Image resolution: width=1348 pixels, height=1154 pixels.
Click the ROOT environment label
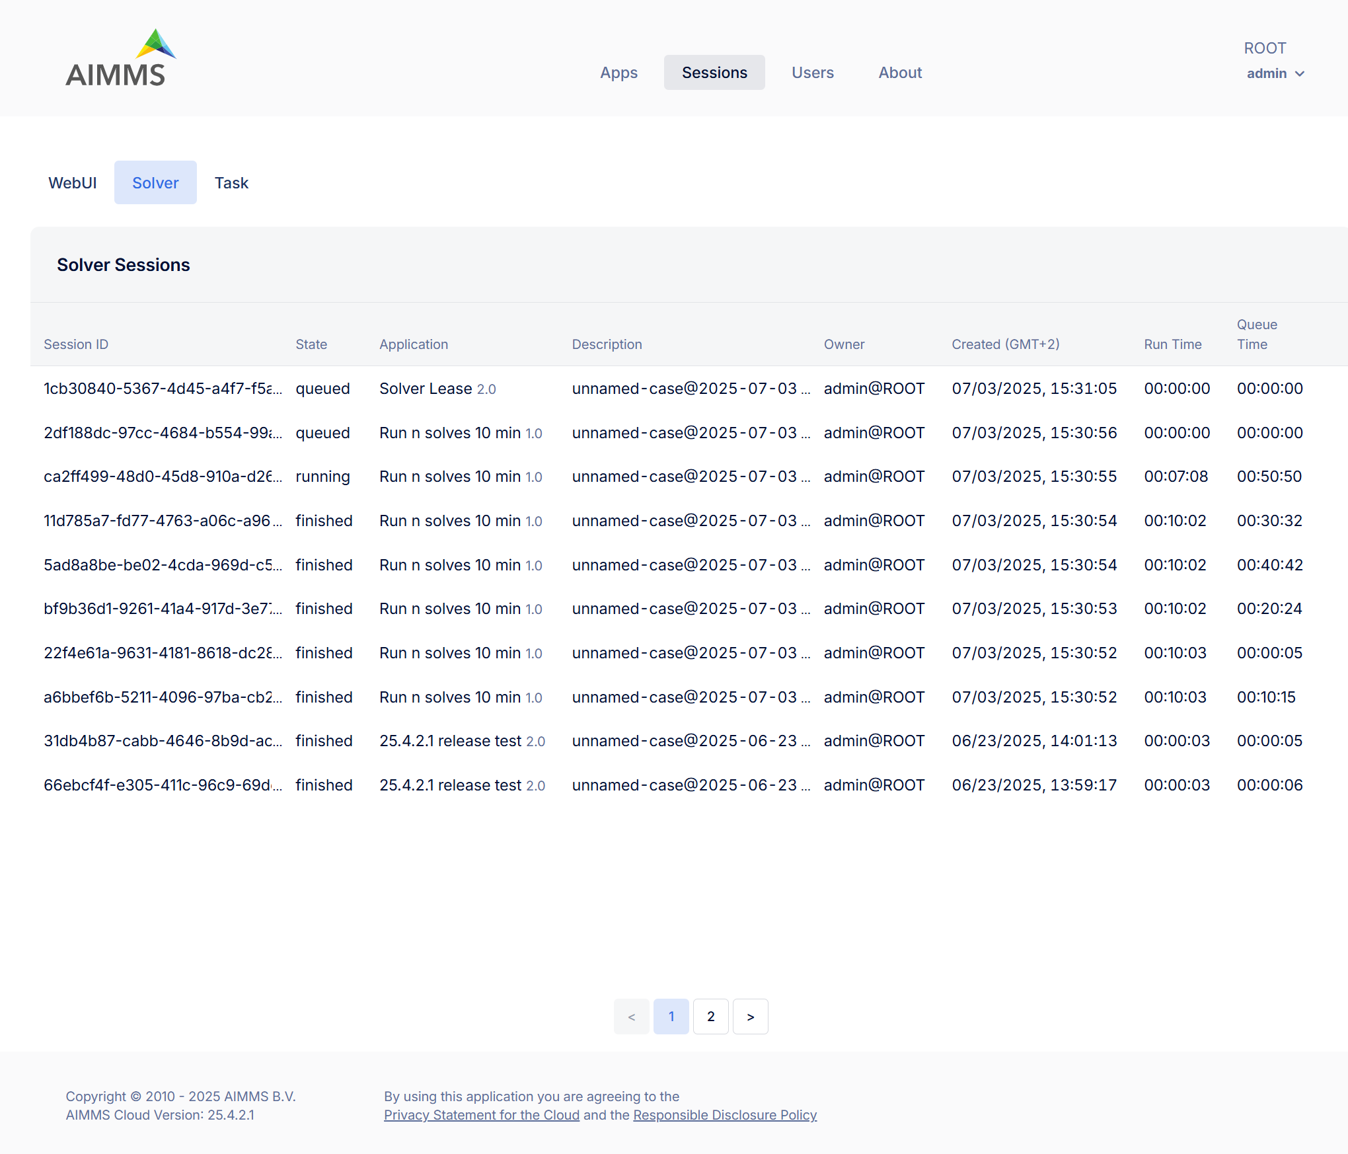(1265, 48)
